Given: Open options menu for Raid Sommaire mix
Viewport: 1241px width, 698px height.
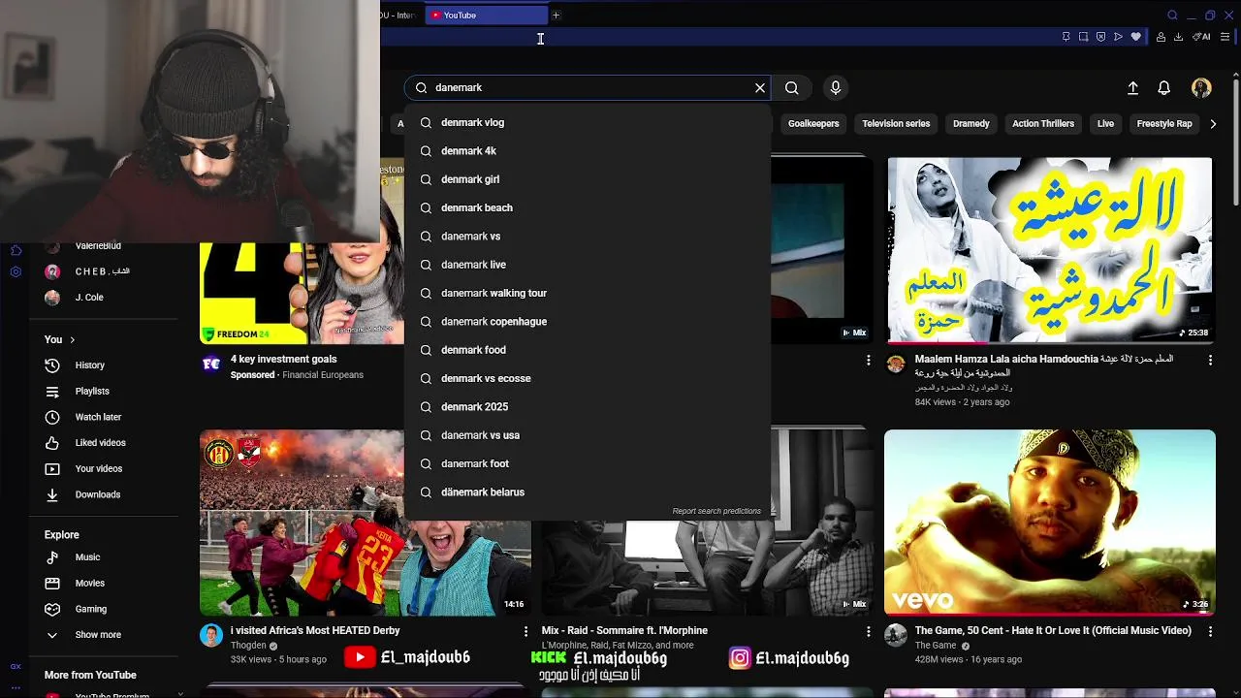Looking at the screenshot, I should tap(869, 631).
